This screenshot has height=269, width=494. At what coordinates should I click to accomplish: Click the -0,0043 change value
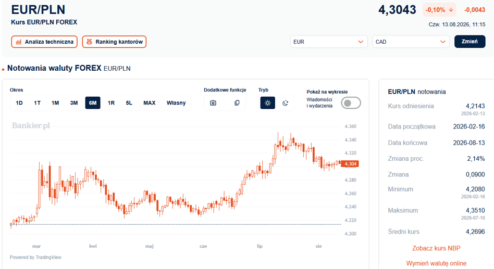pyautogui.click(x=475, y=10)
